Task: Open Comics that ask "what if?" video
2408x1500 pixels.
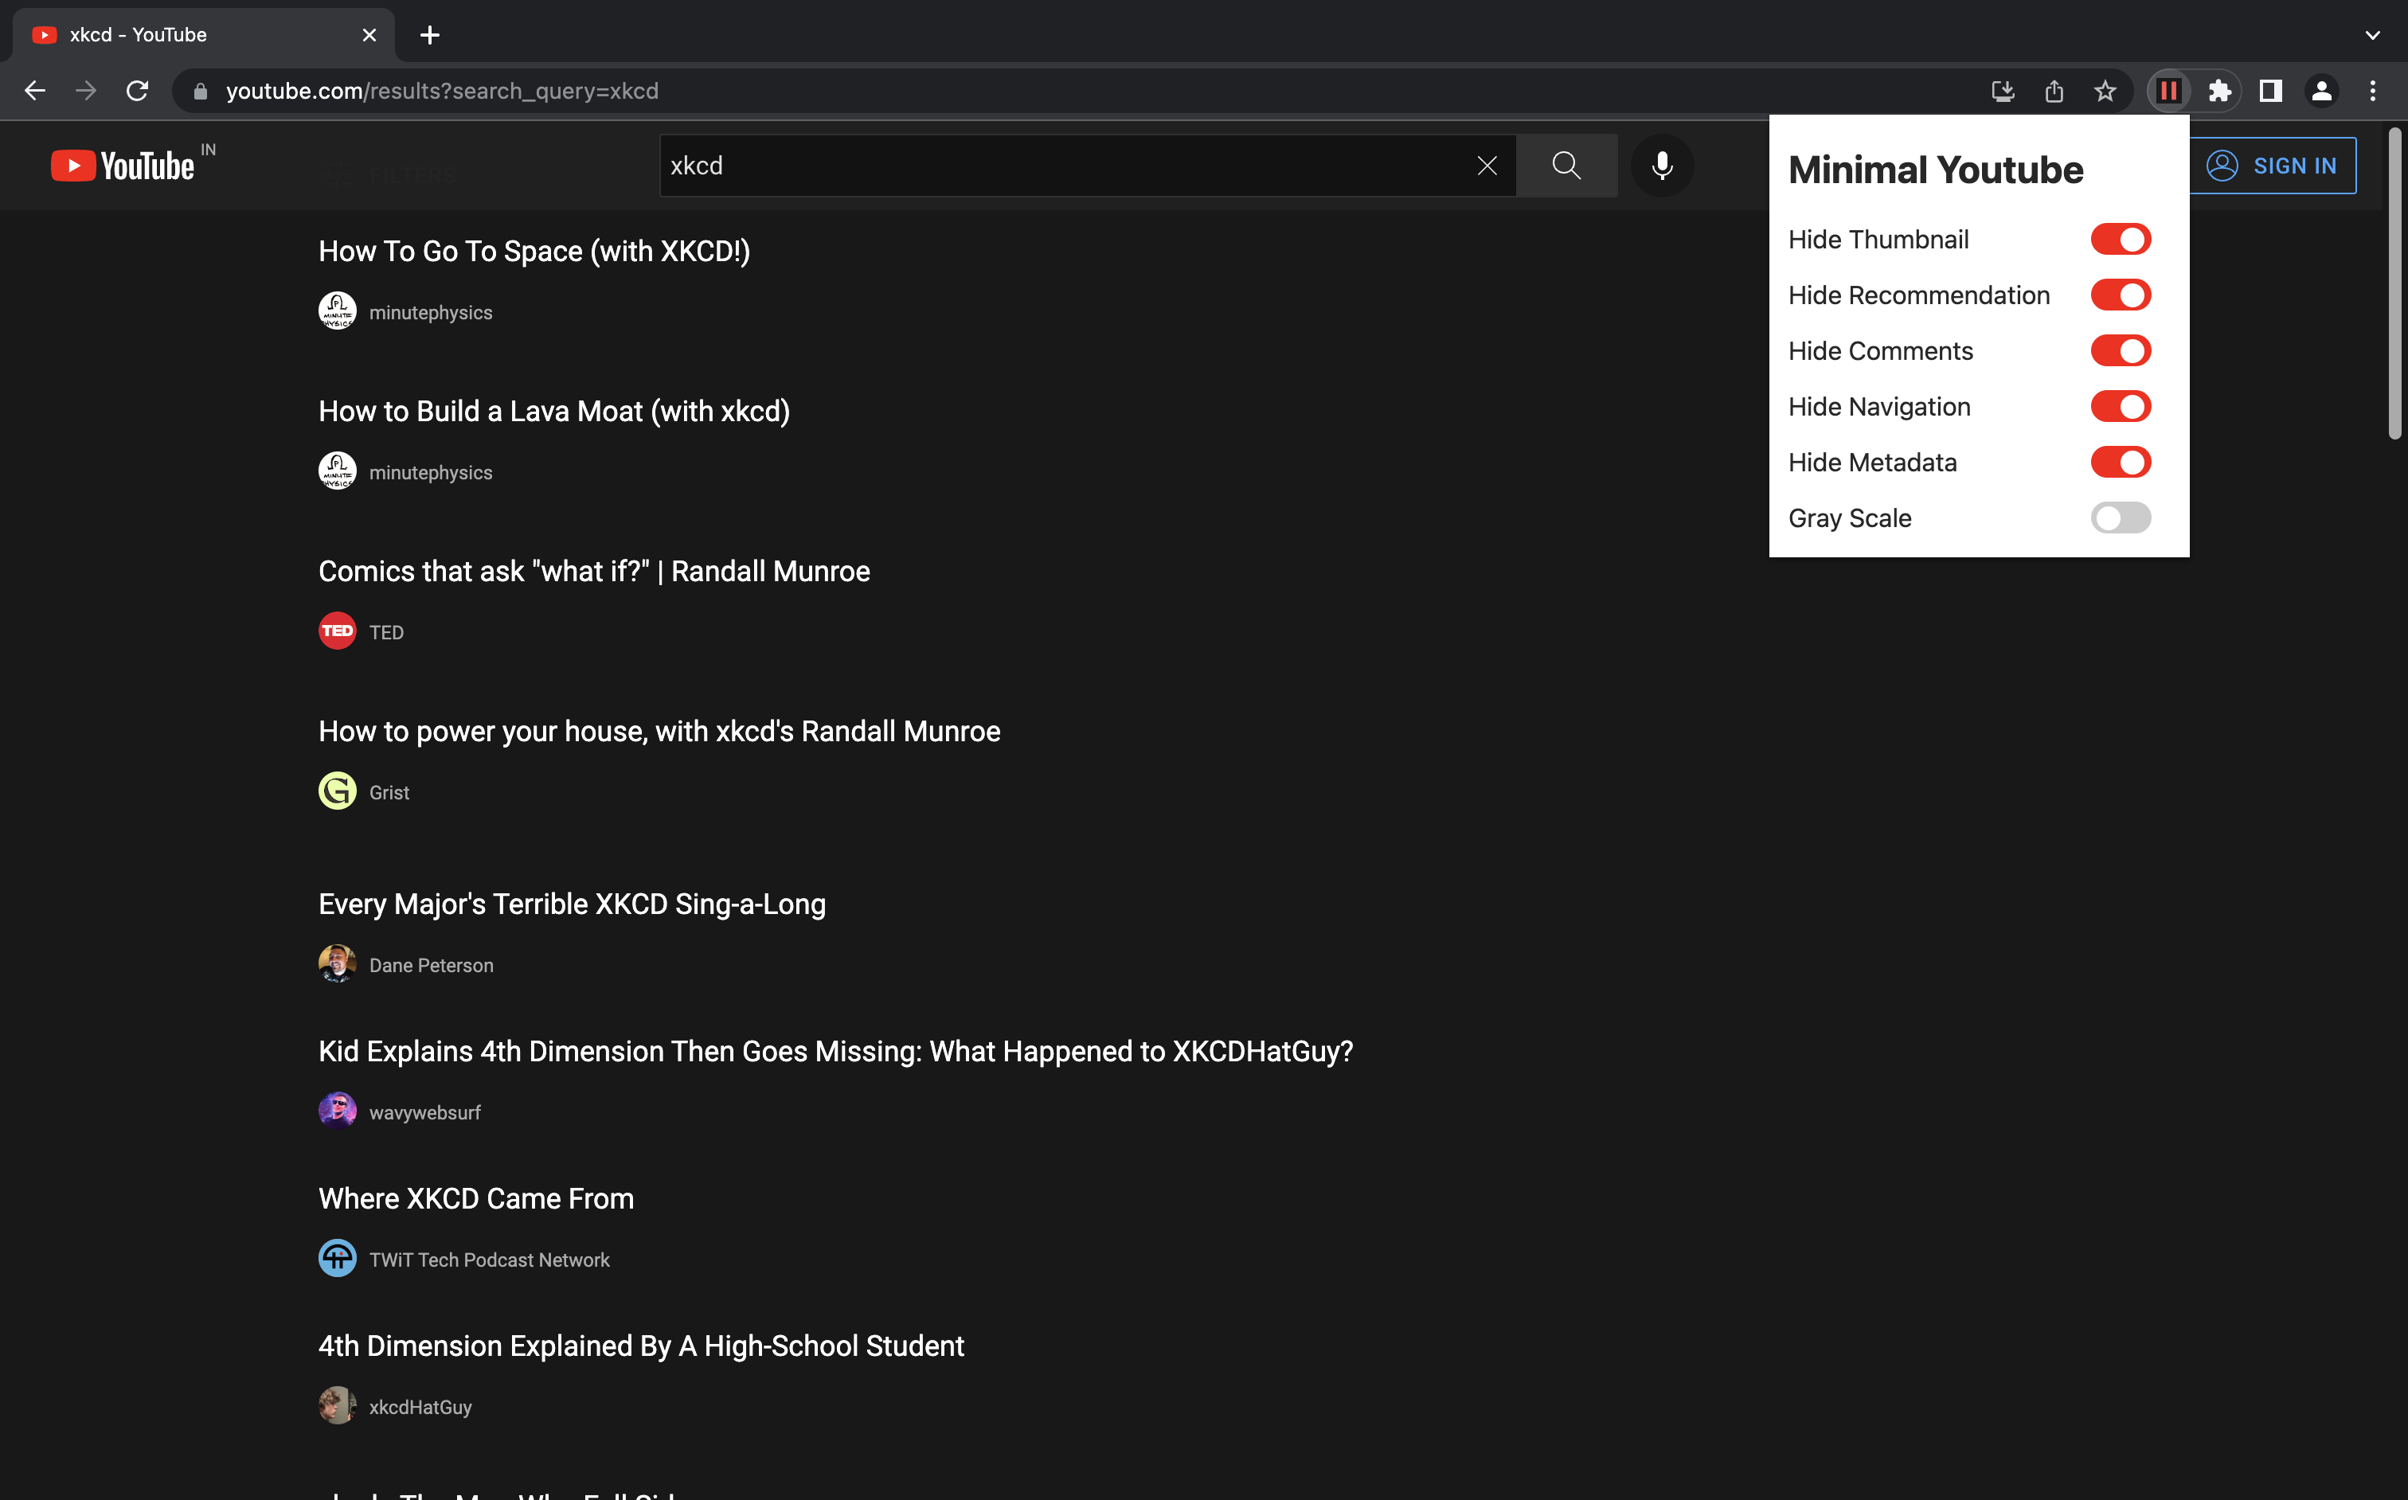Action: tap(594, 572)
